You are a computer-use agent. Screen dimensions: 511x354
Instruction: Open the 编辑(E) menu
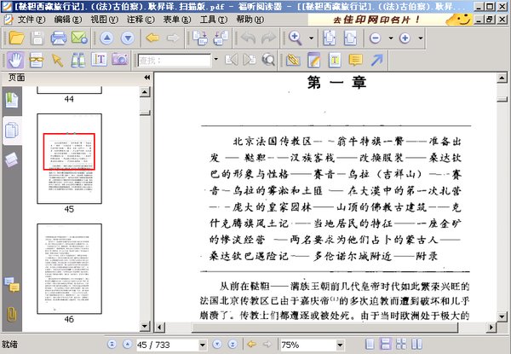[68, 20]
